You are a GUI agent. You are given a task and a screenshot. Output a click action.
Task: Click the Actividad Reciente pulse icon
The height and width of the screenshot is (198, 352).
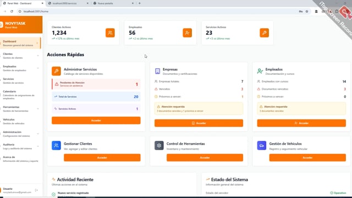[x=53, y=179]
